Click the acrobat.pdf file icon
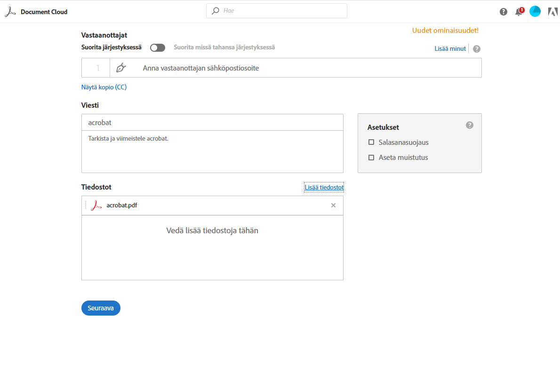Image resolution: width=560 pixels, height=388 pixels. coord(96,206)
